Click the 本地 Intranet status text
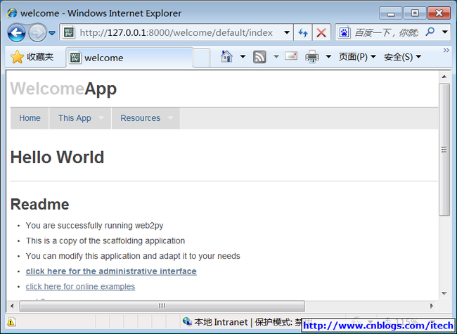 [x=221, y=322]
